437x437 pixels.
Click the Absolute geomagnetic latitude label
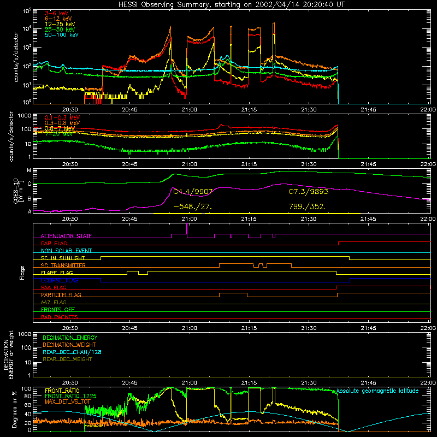coord(377,391)
